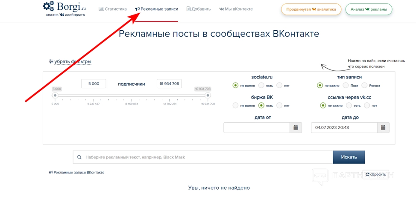Open Добавить navigation item
This screenshot has width=416, height=208.
[199, 9]
